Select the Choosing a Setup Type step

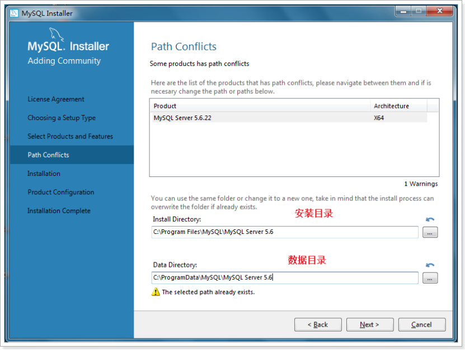pos(62,118)
